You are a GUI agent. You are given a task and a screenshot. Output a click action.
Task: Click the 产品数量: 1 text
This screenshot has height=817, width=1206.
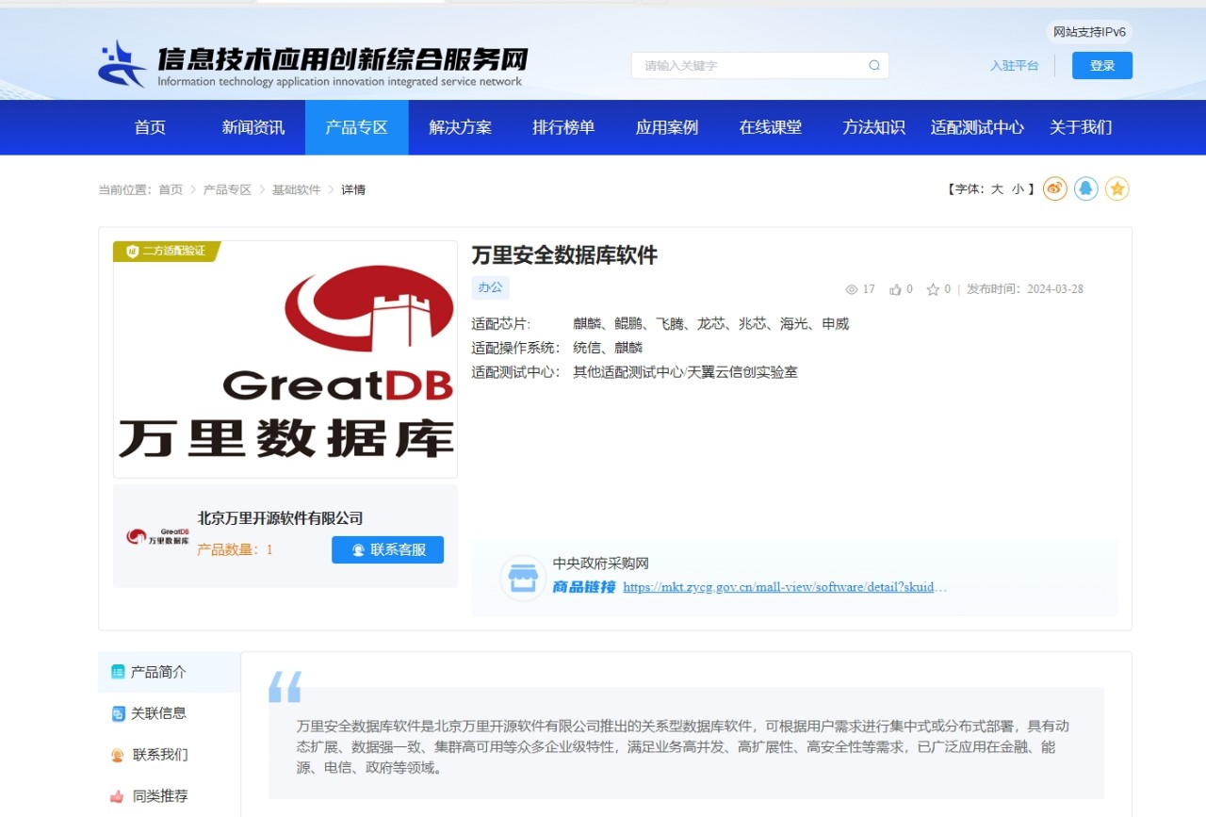pyautogui.click(x=235, y=549)
